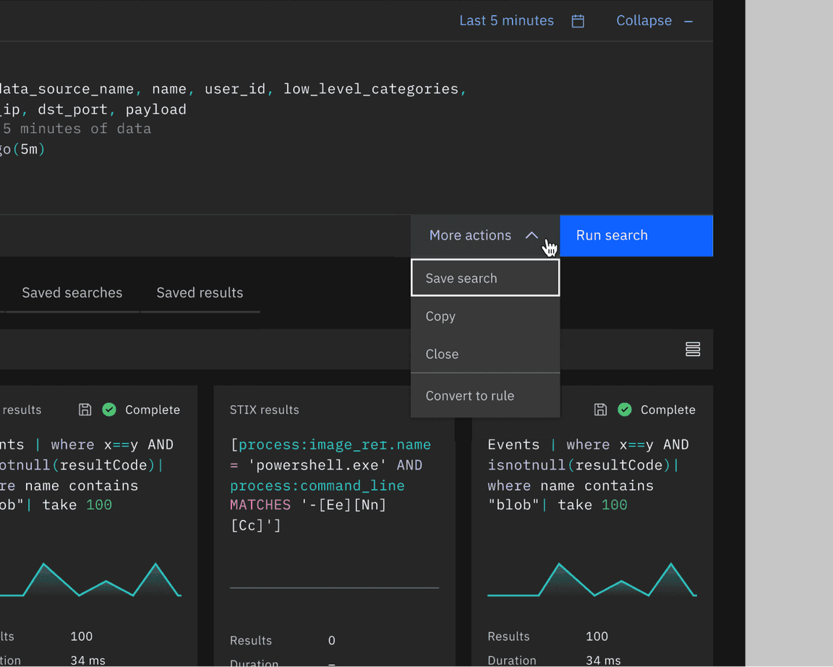Choose Copy in More actions menu

tap(484, 316)
